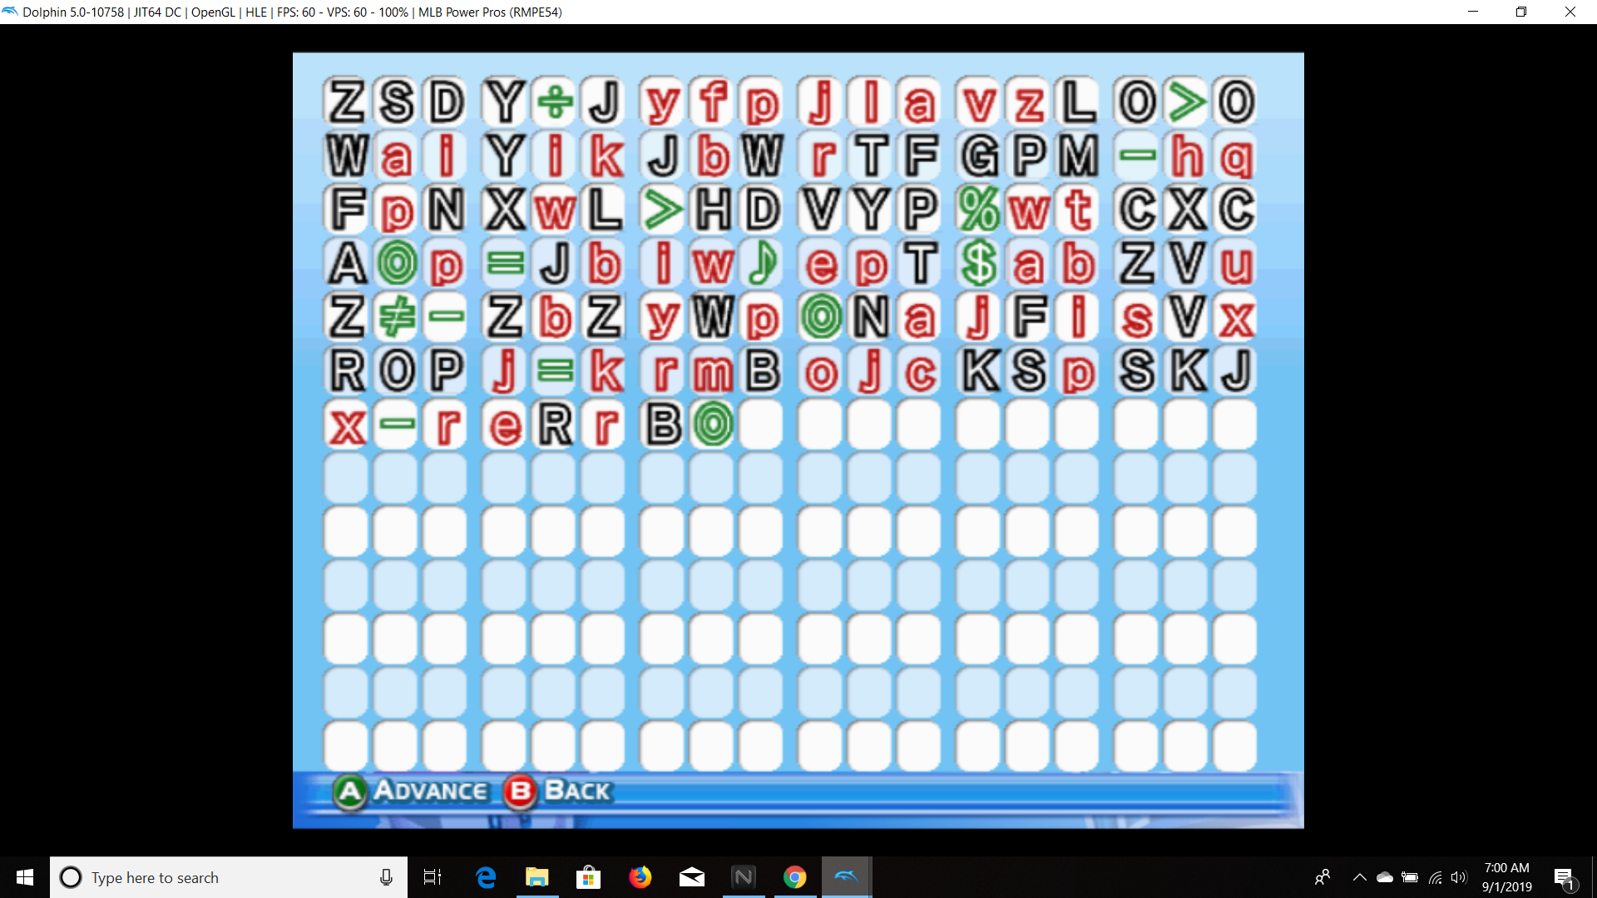Launch Google Chrome from the taskbar
Image resolution: width=1597 pixels, height=898 pixels.
pos(795,877)
